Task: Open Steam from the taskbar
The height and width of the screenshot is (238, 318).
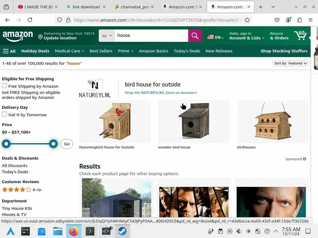Action: pos(122,231)
